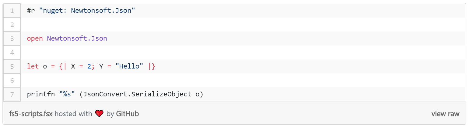The width and height of the screenshot is (469, 127).
Task: Select line number 5 in gutter
Action: (x=12, y=66)
